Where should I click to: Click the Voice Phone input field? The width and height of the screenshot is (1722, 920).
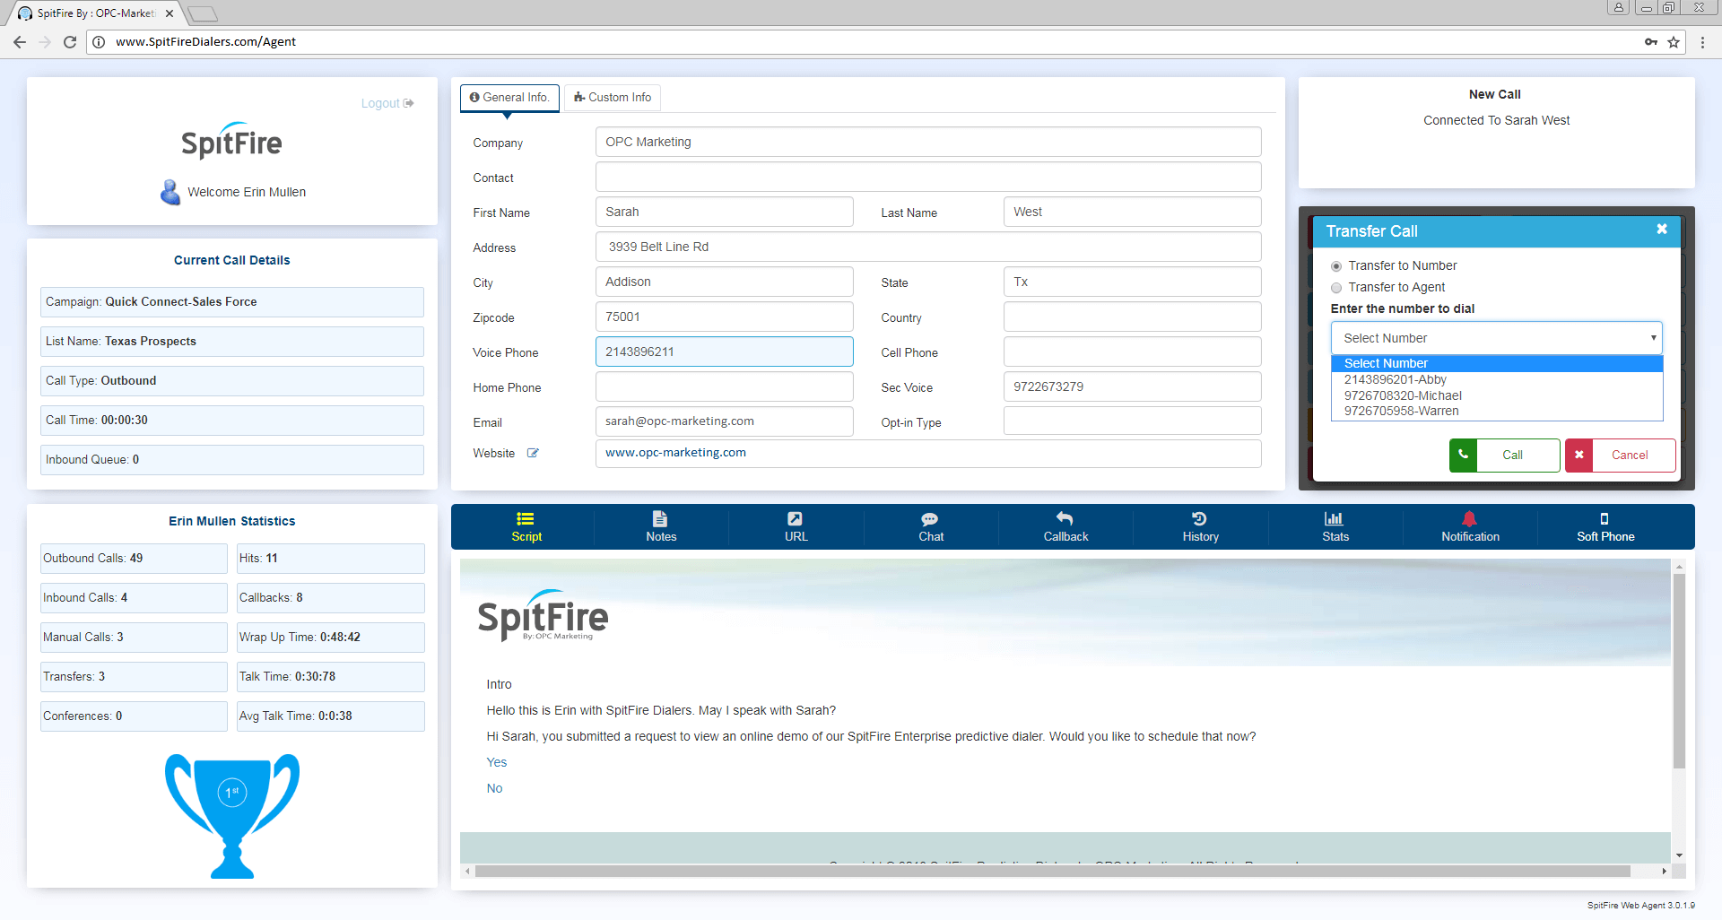click(x=724, y=352)
